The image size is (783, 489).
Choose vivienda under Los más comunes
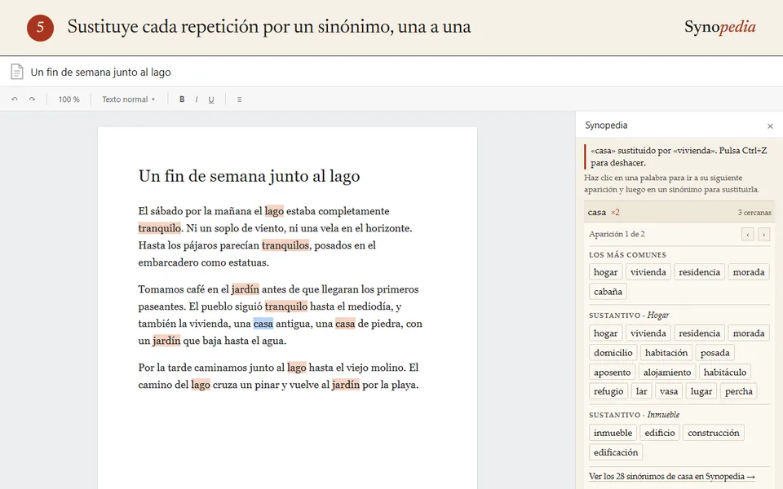pyautogui.click(x=648, y=272)
